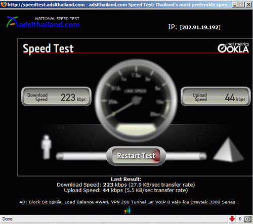
Task: Maximize the browser window
Action: coord(241,5)
